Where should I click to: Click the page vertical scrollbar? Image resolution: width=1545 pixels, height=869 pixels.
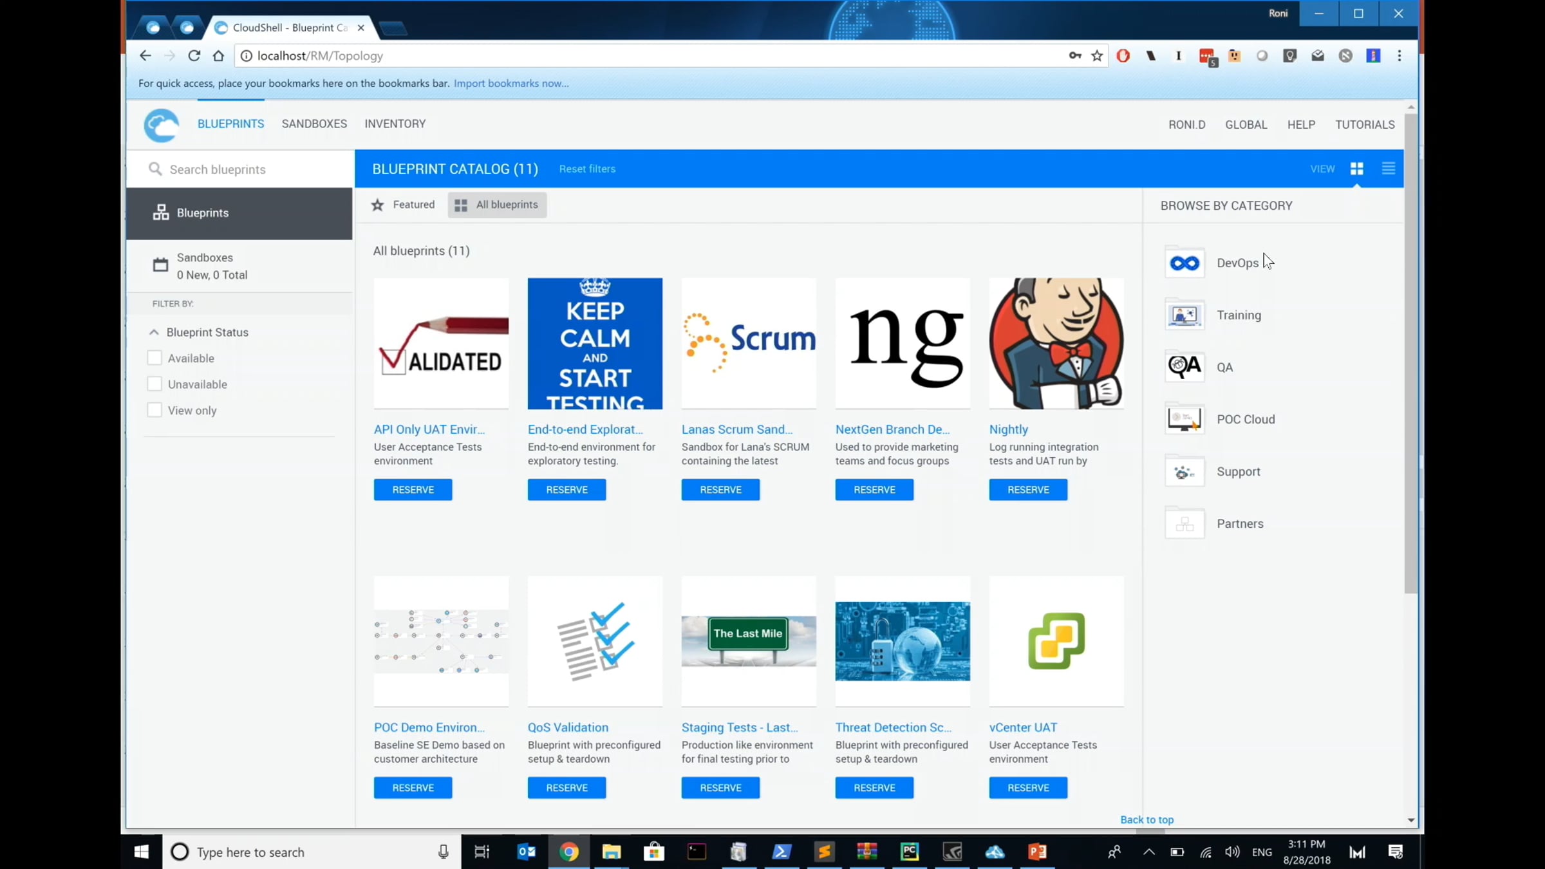(x=1410, y=354)
